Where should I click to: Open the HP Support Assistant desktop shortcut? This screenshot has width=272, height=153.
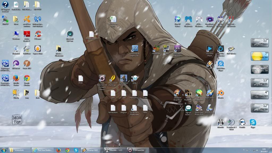point(5,7)
